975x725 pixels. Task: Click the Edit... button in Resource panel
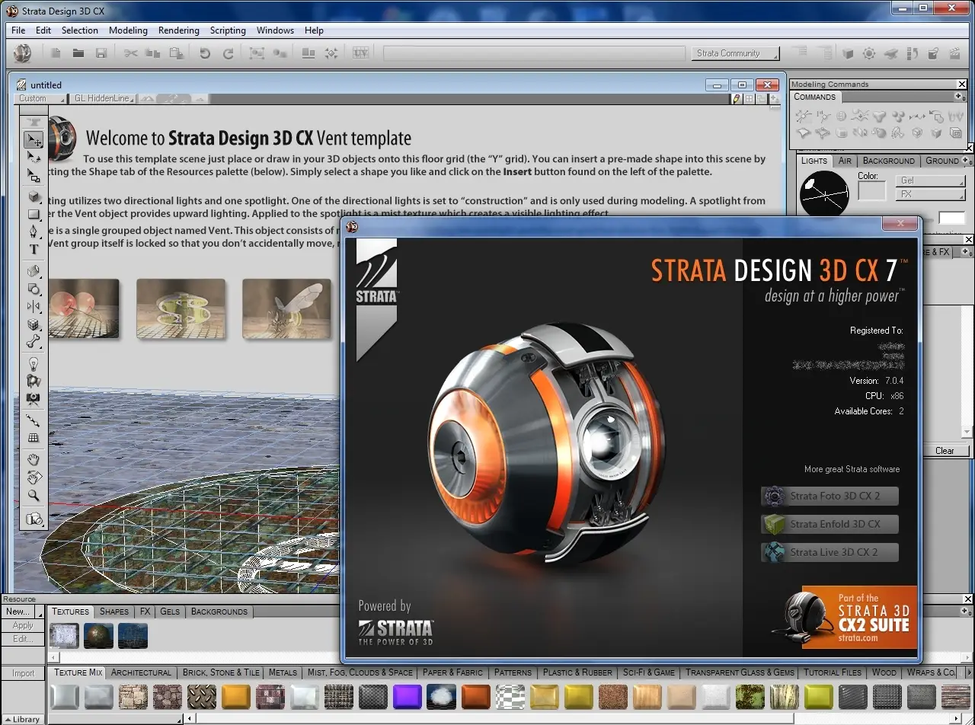pyautogui.click(x=23, y=639)
